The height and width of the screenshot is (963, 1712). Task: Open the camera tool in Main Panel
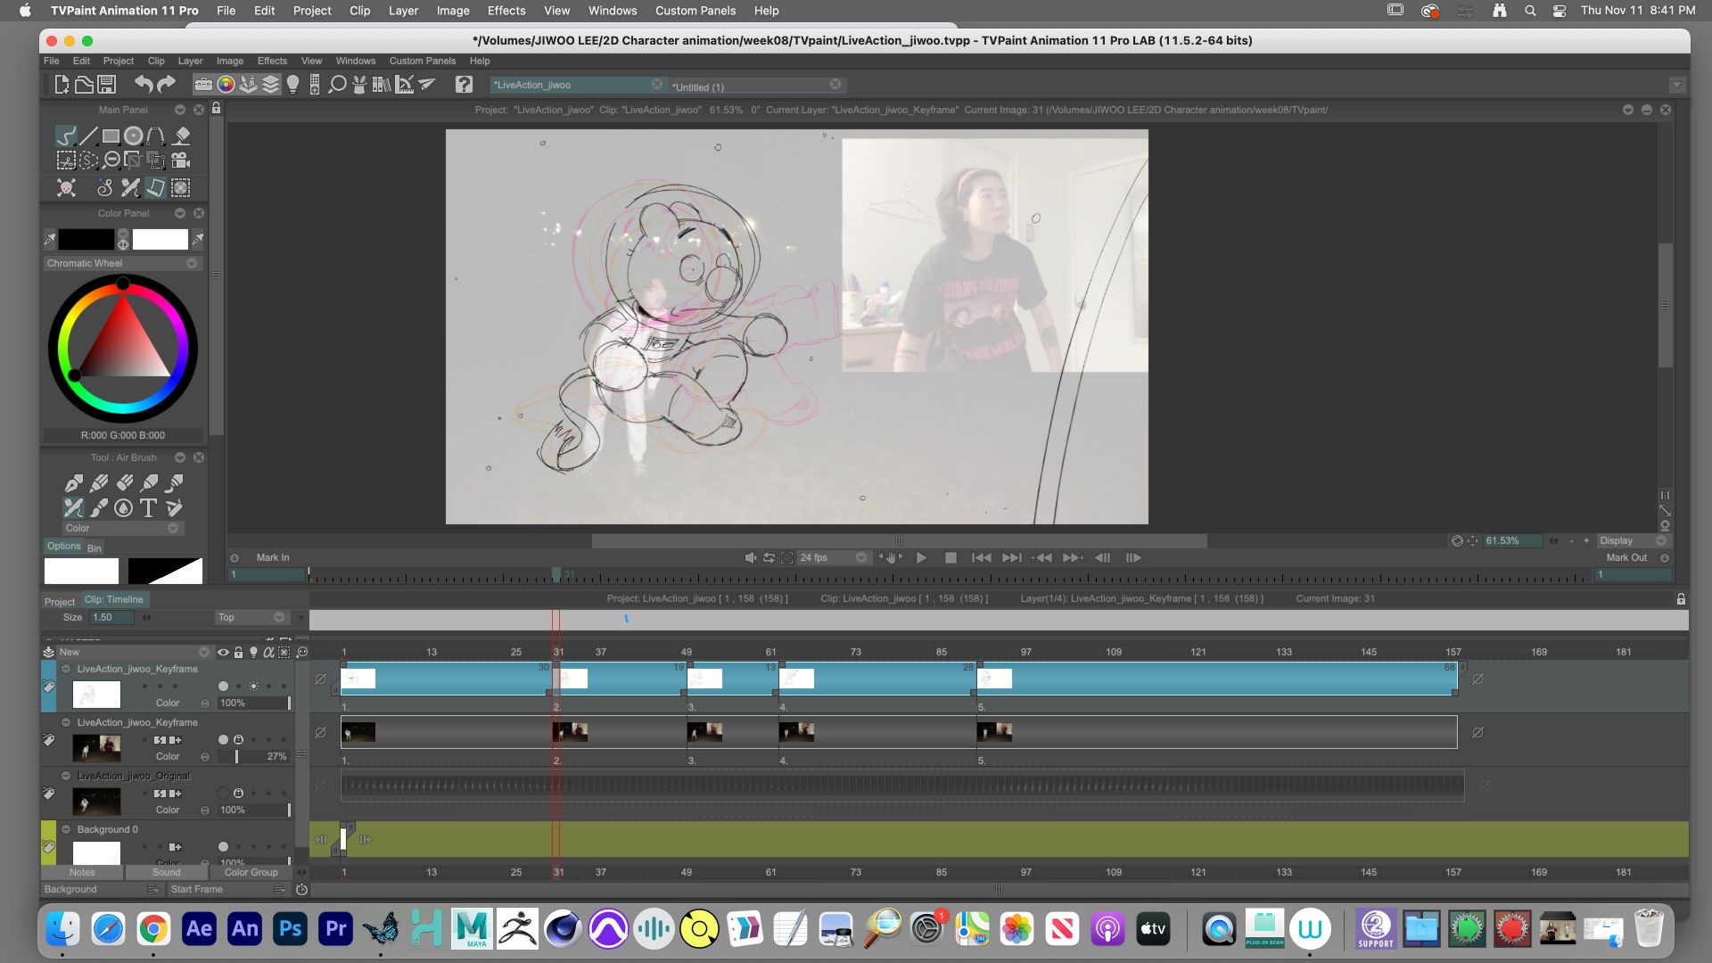pos(180,160)
